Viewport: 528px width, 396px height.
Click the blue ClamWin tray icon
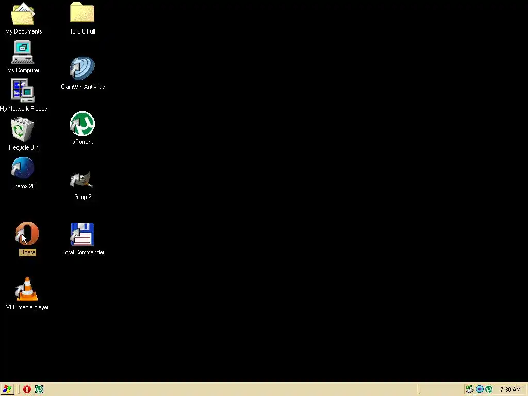pos(480,390)
